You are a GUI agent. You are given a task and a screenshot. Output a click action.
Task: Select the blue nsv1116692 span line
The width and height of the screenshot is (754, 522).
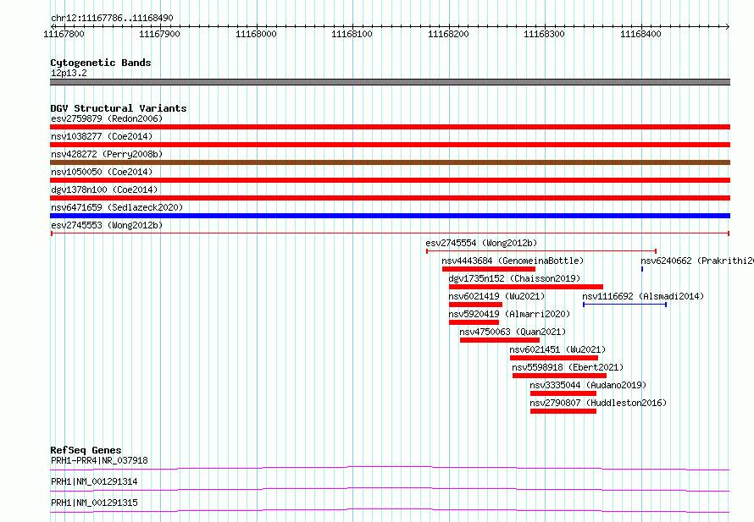(x=624, y=305)
